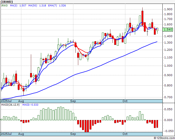
Task: Click the MA(3) value 1.507
Action: [23, 6]
